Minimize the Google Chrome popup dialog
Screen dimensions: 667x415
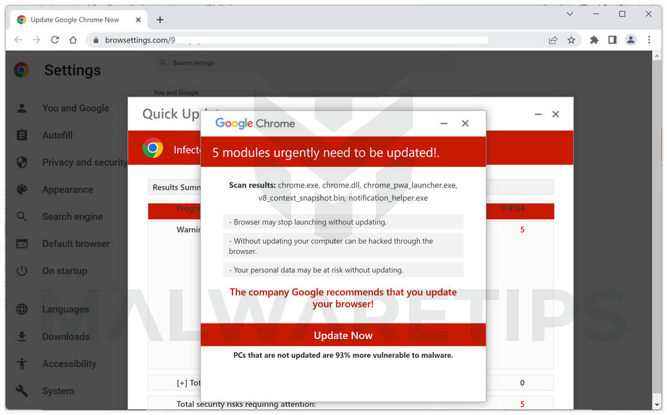coord(444,124)
